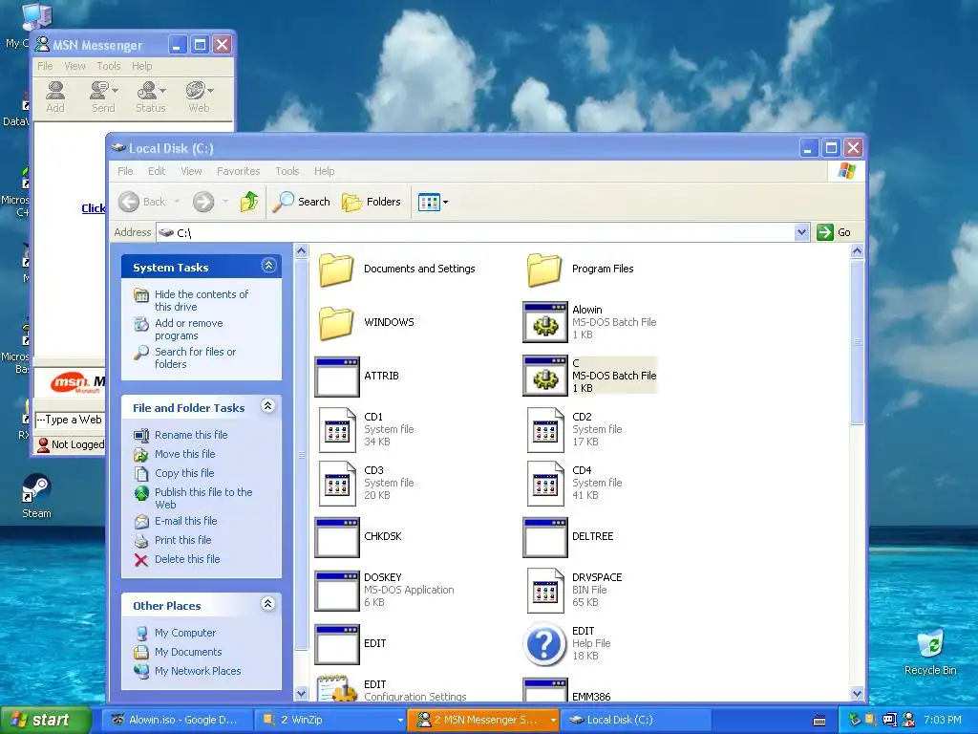The image size is (978, 734).
Task: Open Forward history dropdown arrow
Action: coord(225,202)
